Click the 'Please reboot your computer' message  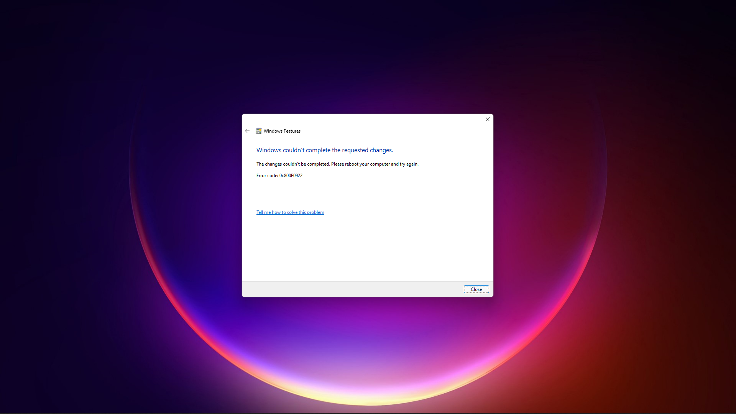[360, 164]
